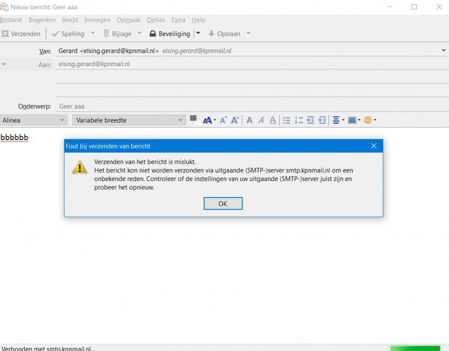449x351 pixels.
Task: Expand the Van sender dropdown
Action: (443, 51)
